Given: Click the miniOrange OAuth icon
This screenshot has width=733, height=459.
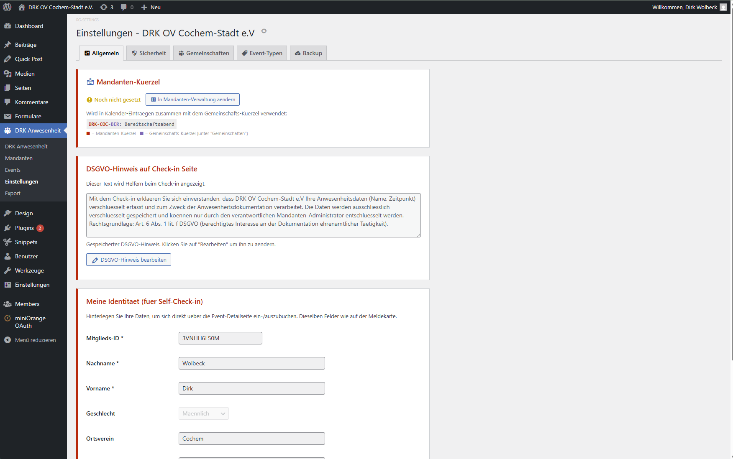Looking at the screenshot, I should (x=8, y=318).
